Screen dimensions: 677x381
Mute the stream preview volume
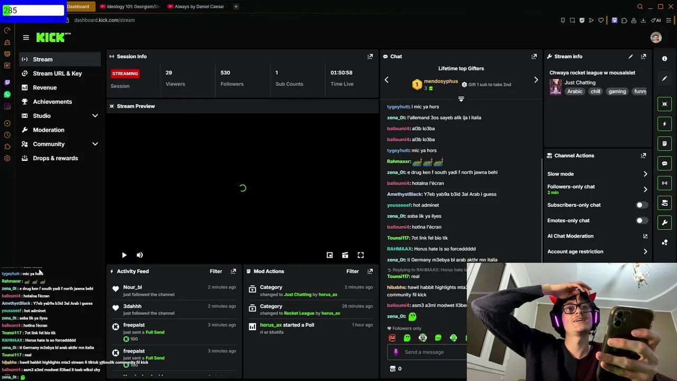point(140,255)
